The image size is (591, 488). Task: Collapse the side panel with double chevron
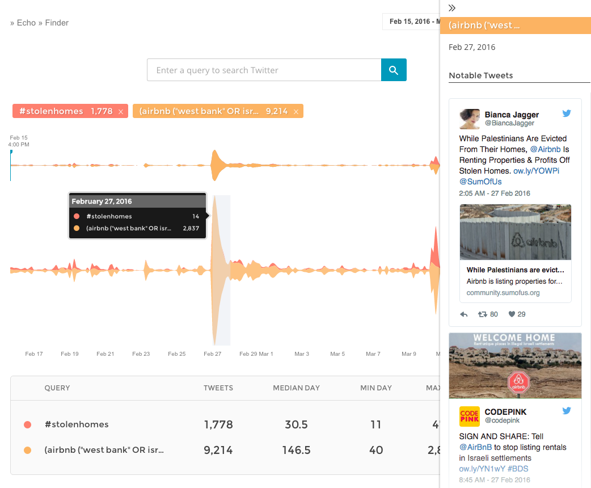point(452,8)
